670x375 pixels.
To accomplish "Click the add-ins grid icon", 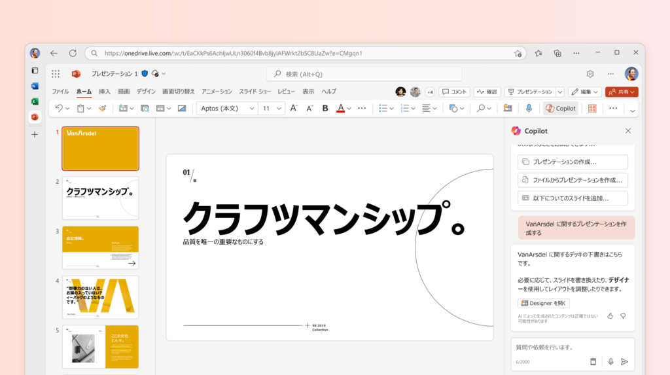I will pyautogui.click(x=592, y=109).
